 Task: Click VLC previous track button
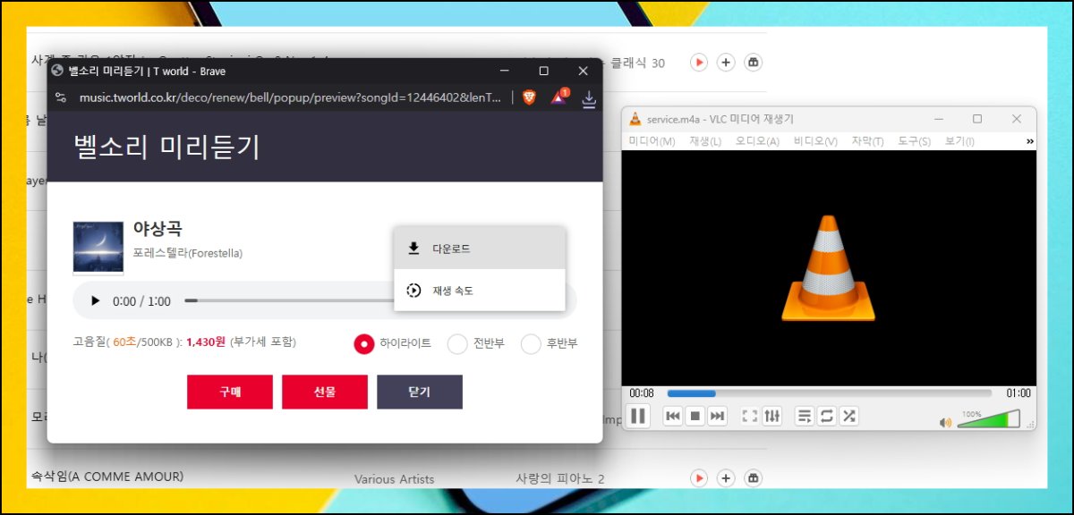point(673,416)
